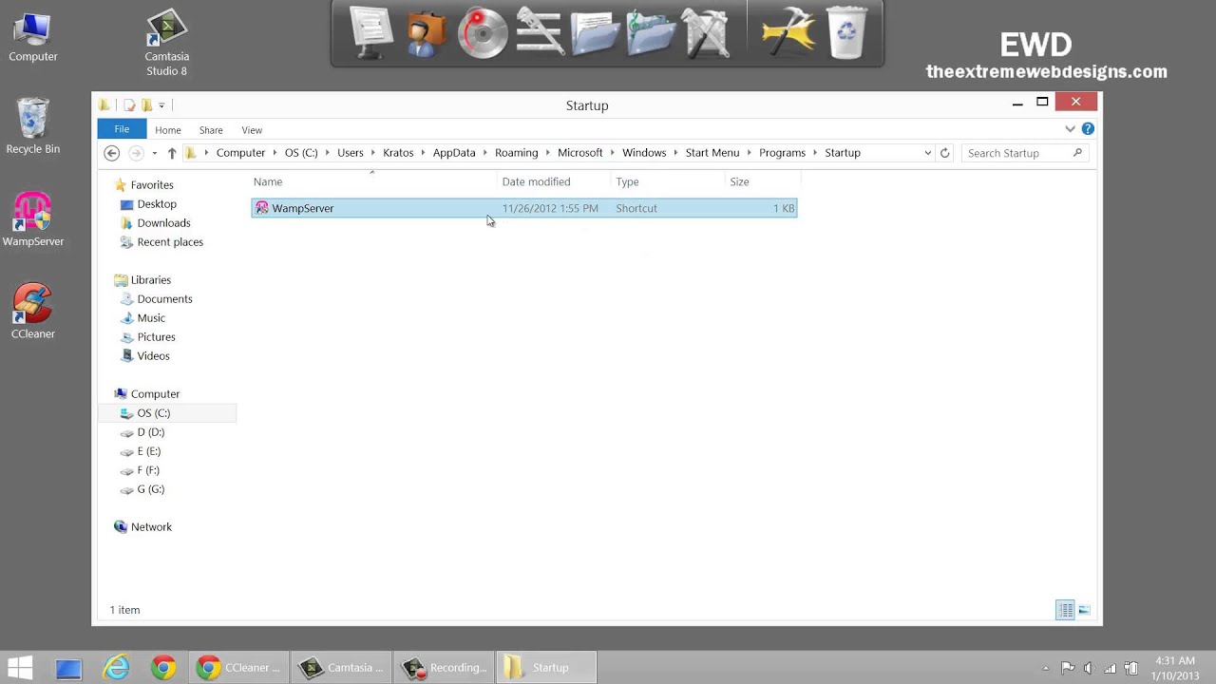1216x684 pixels.
Task: Click the wrench and hammer tools dock icon
Action: click(x=706, y=33)
